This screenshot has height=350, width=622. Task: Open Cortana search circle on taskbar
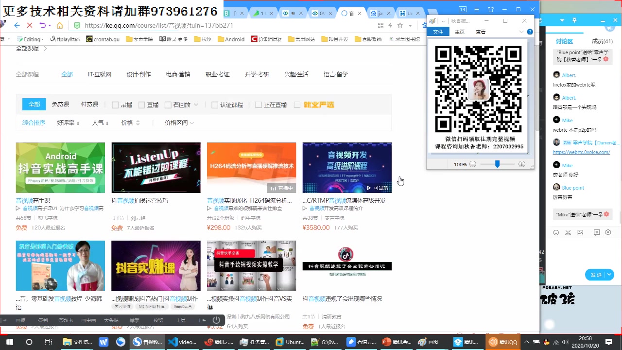coord(29,342)
